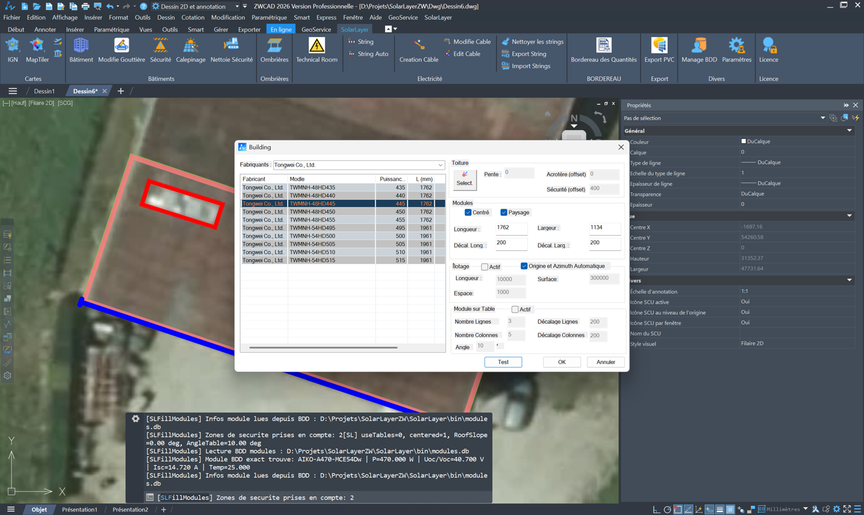The width and height of the screenshot is (864, 515).
Task: Click the Décal. Long. input field
Action: tap(511, 244)
